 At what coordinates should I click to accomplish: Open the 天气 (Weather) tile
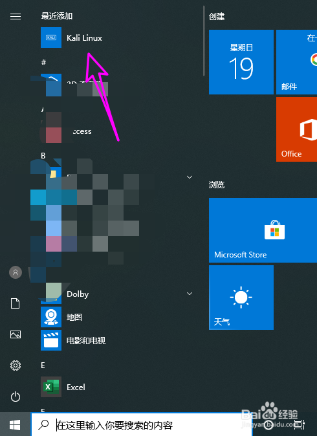pos(241,298)
